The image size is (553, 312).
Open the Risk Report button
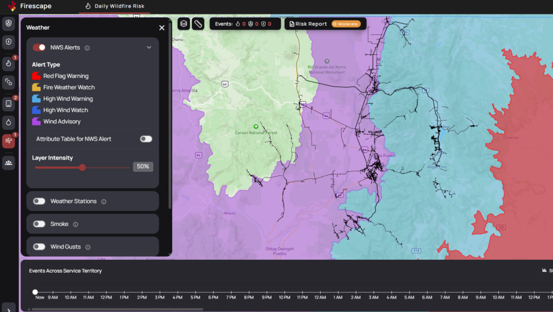pyautogui.click(x=308, y=24)
